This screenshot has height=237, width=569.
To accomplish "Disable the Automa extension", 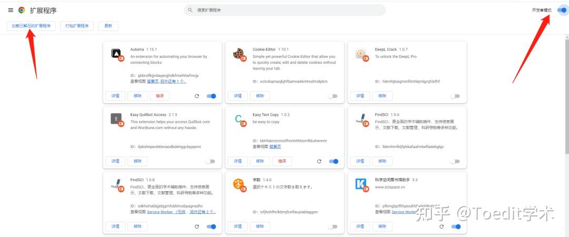I will [211, 96].
